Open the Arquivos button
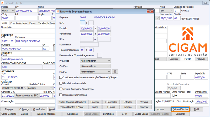 [x=201, y=59]
